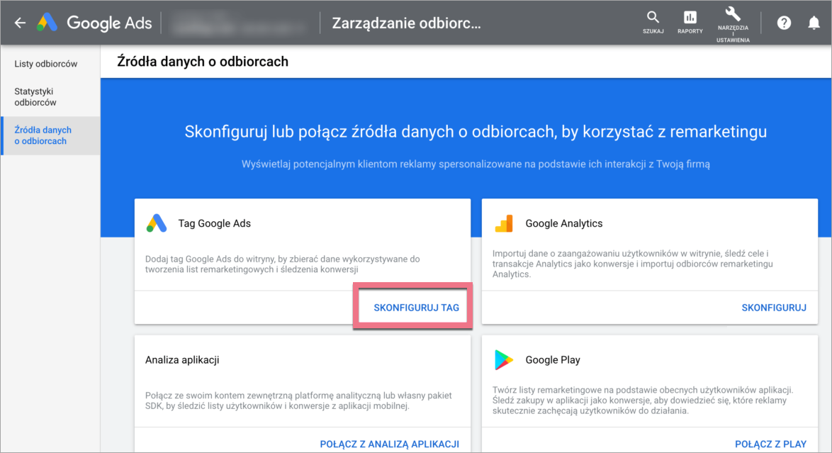
Task: Click the back arrow in header
Action: (20, 23)
